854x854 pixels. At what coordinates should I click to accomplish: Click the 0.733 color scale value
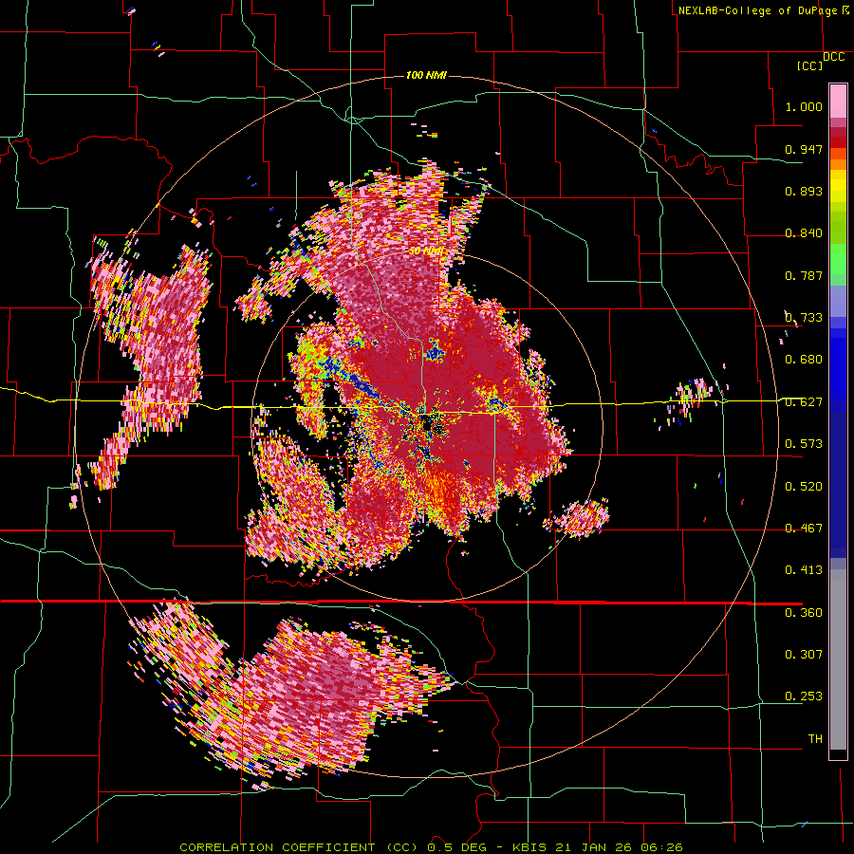(x=804, y=318)
